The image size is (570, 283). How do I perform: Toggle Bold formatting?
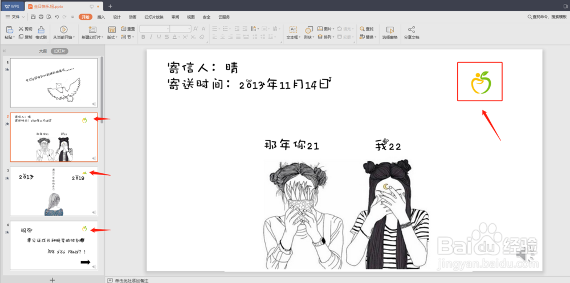coord(143,37)
